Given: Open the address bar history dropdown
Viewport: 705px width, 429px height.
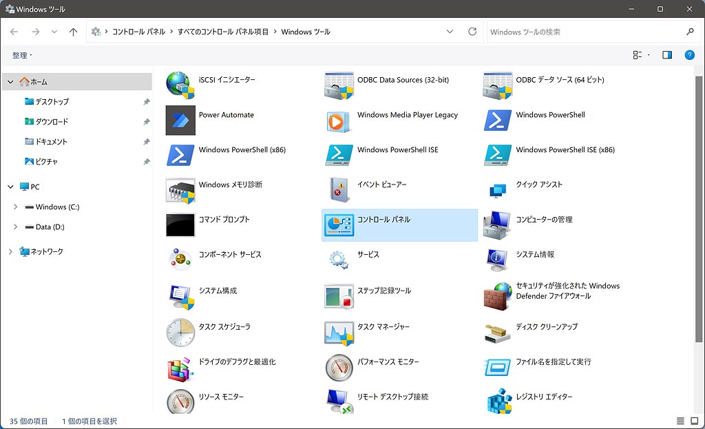Looking at the screenshot, I should point(450,32).
